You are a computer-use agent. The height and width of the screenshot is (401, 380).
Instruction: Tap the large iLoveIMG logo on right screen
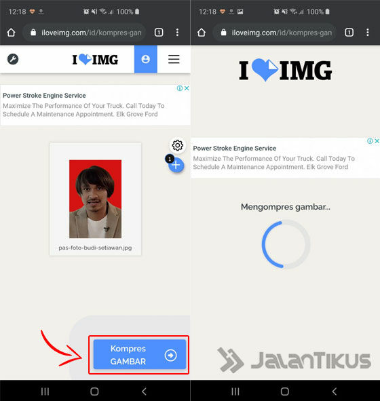[x=285, y=70]
